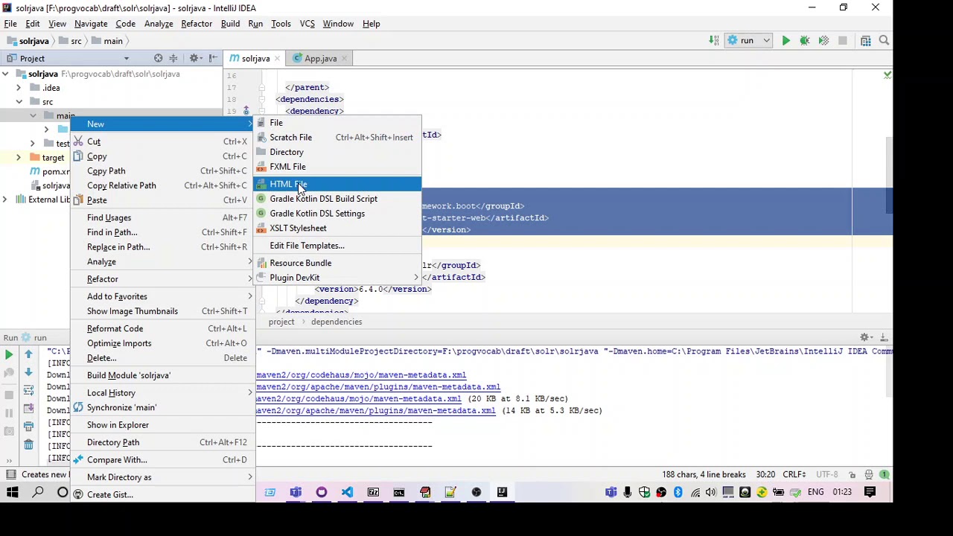Hide the Run panel with download-arrow icon

(884, 338)
